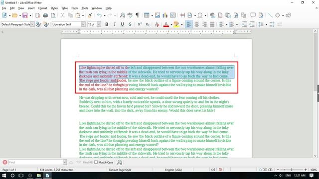Insert a table icon
319x179 pixels.
147,15
